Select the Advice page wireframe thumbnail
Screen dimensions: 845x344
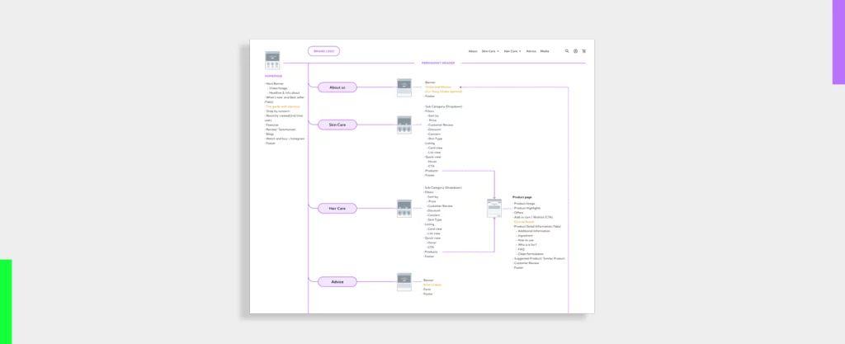[404, 282]
